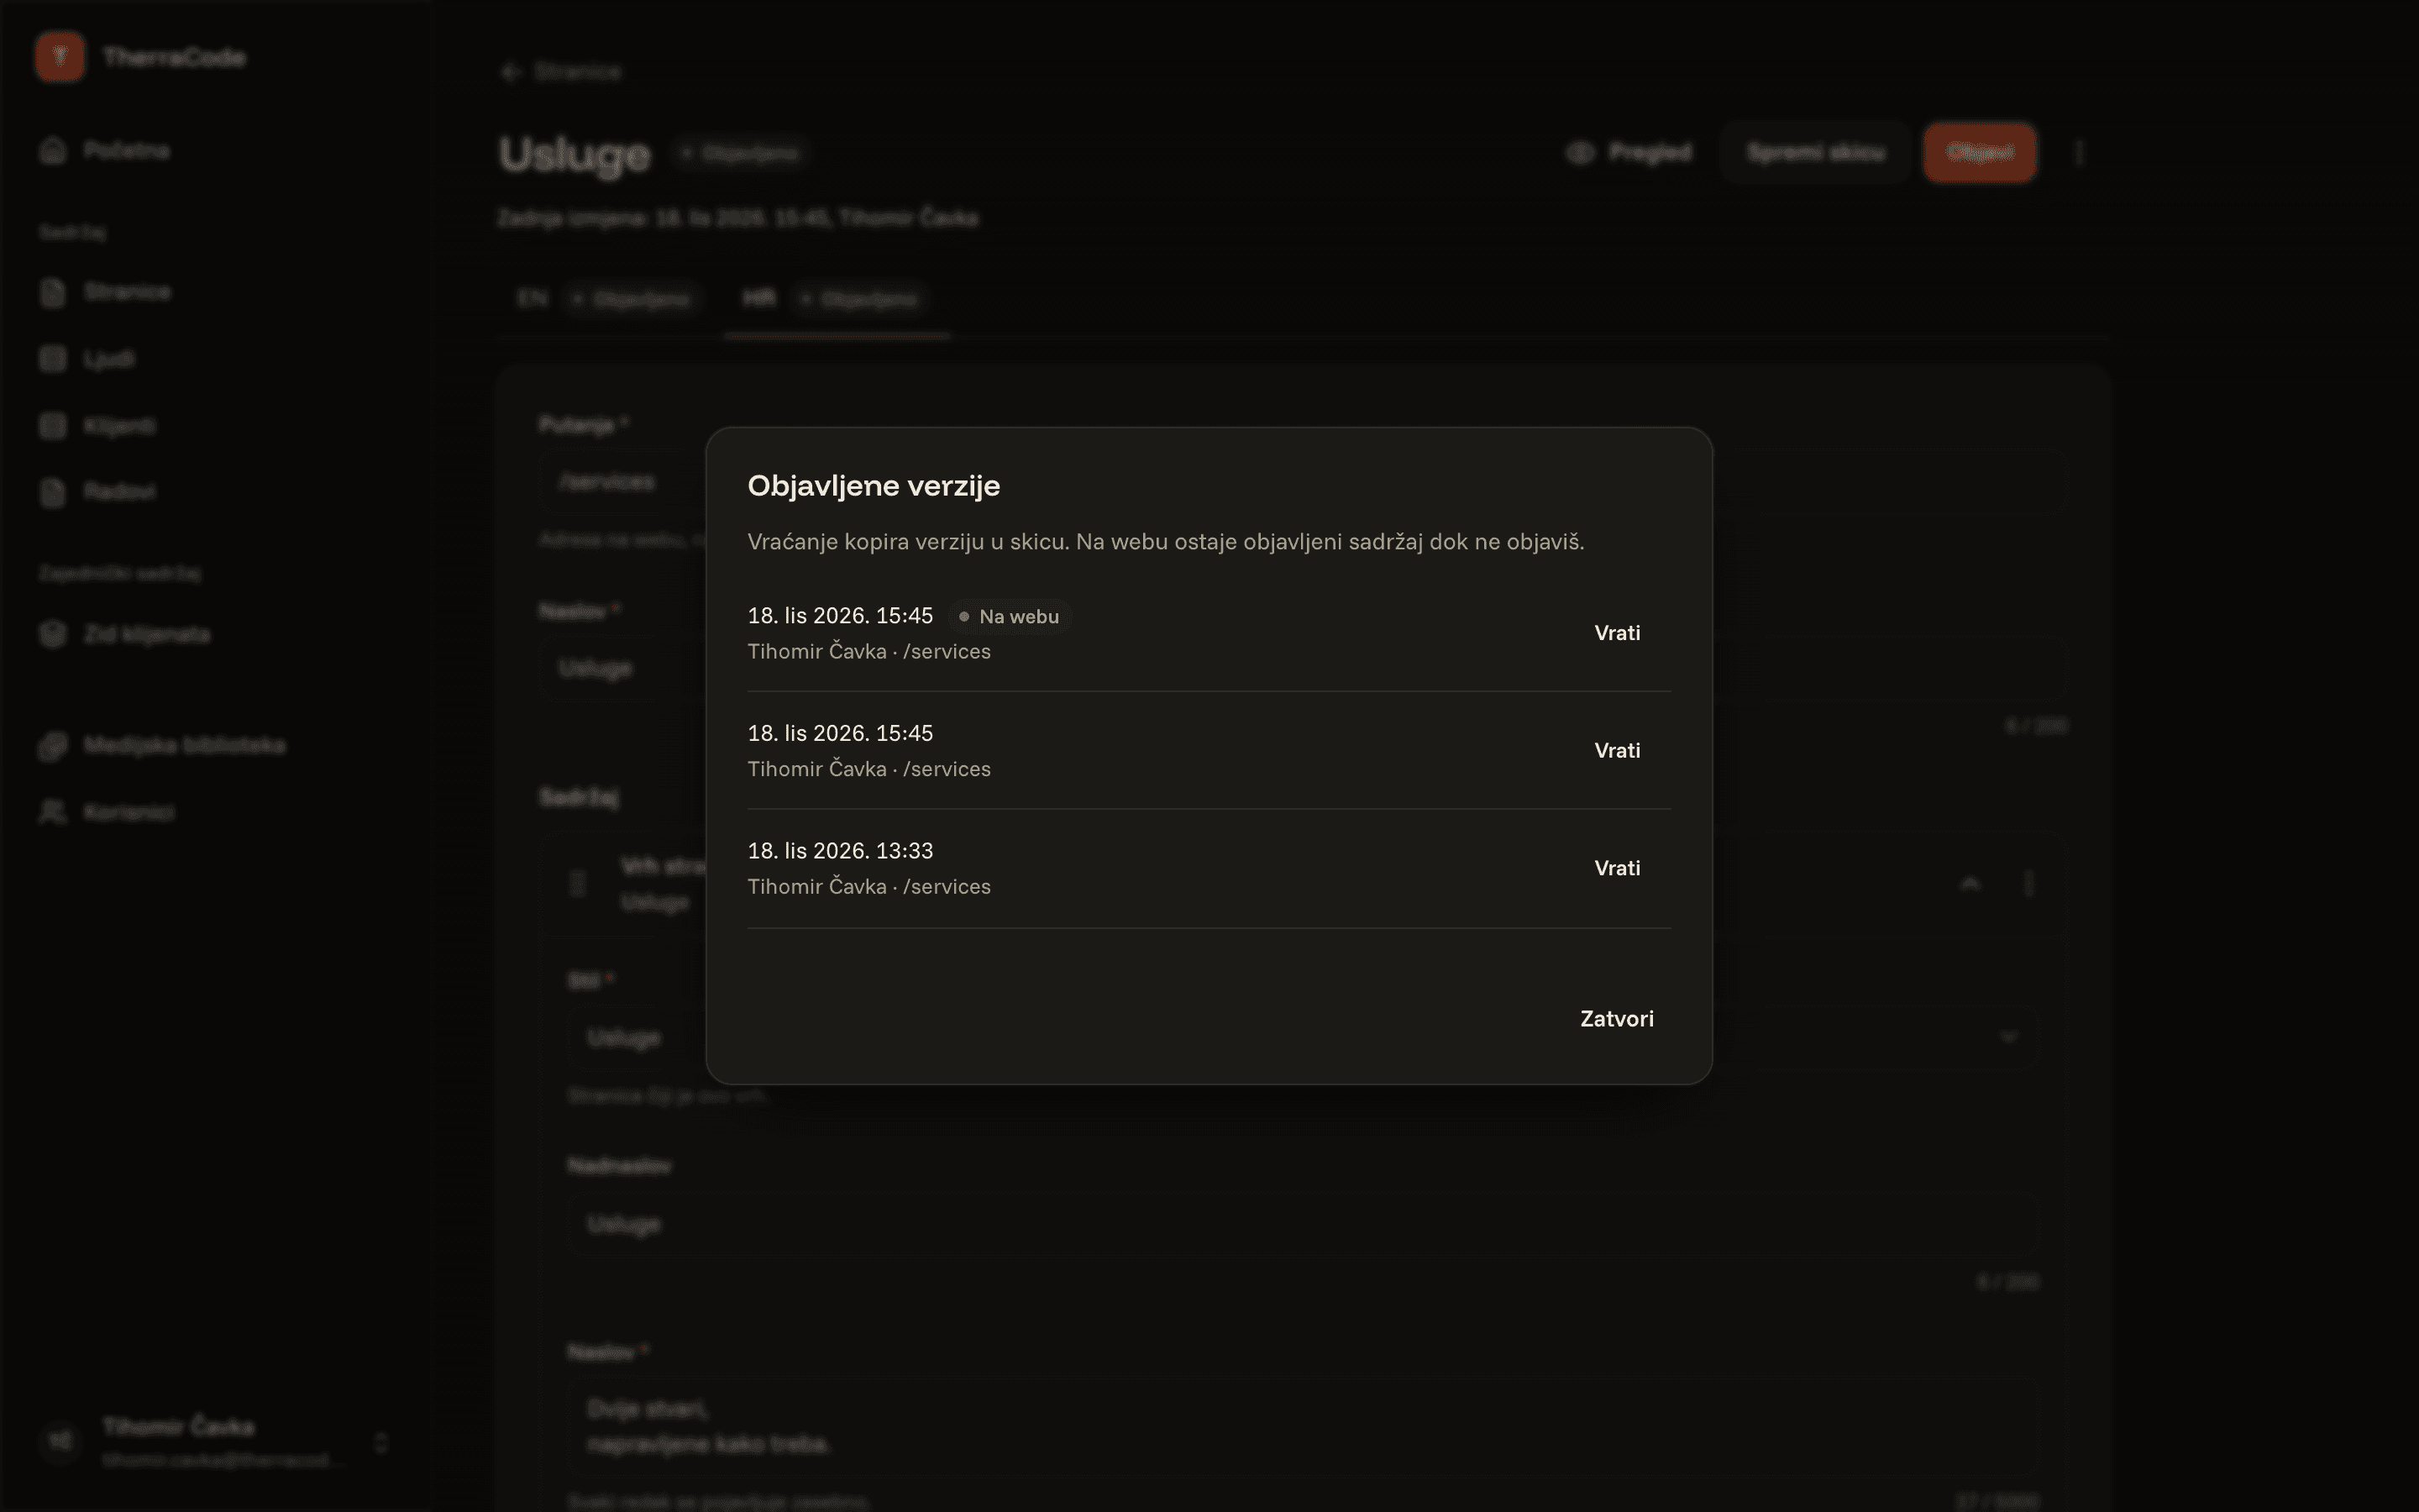Click the back arrow next to Stranice

(x=511, y=72)
